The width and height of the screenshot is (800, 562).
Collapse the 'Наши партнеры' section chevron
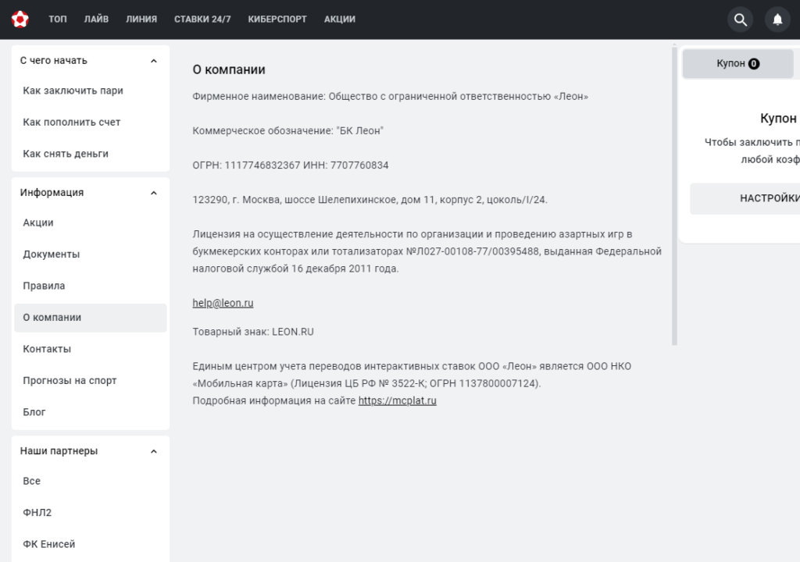(x=154, y=451)
